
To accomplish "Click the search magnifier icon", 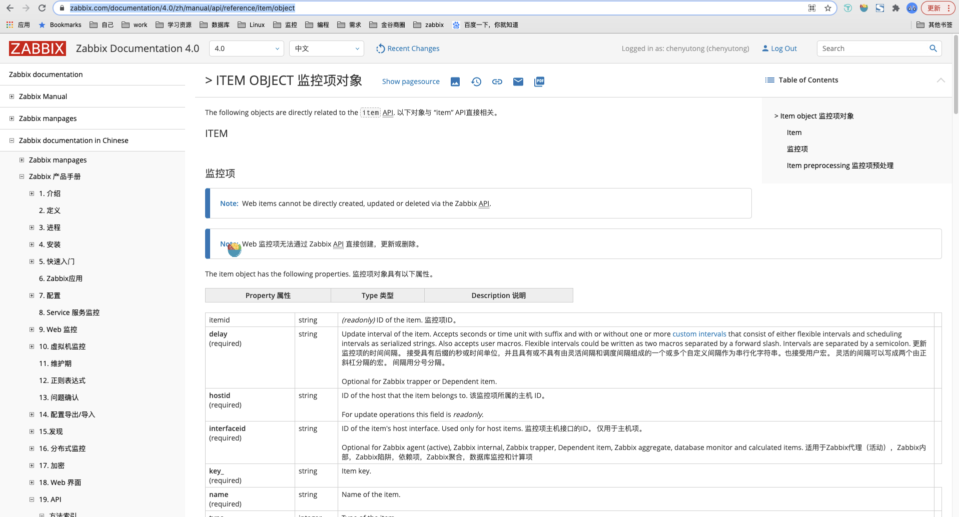I will (932, 48).
